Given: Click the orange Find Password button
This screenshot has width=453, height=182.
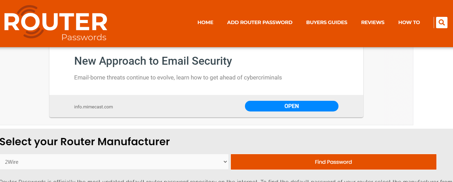Looking at the screenshot, I should point(333,162).
